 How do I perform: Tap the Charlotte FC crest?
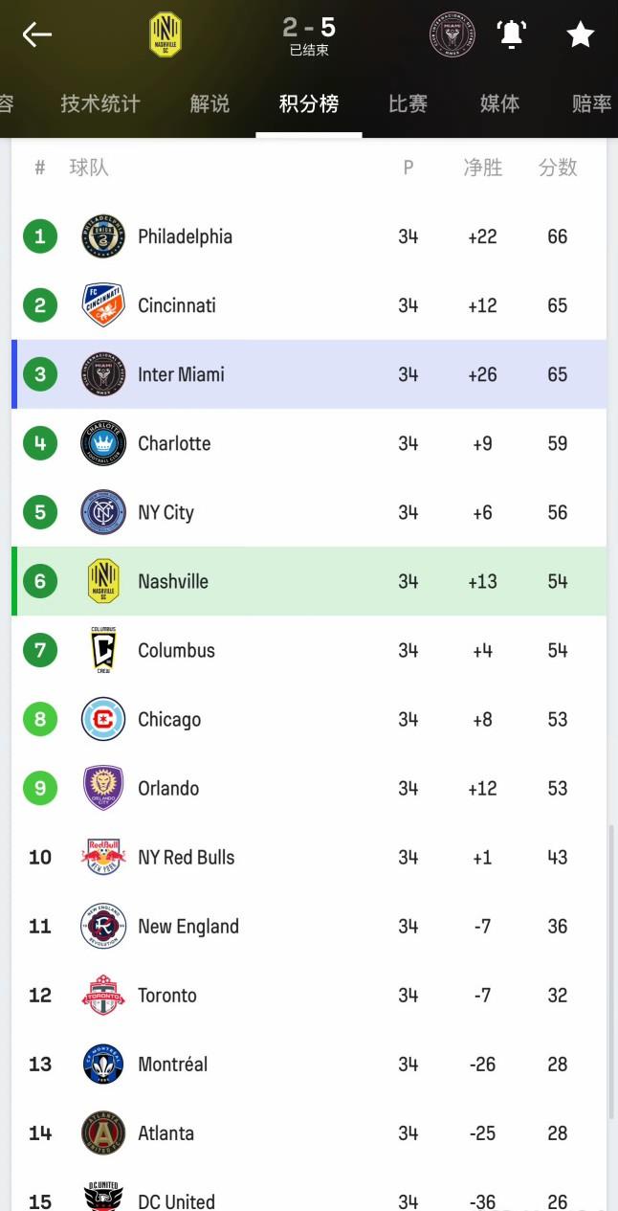(103, 443)
